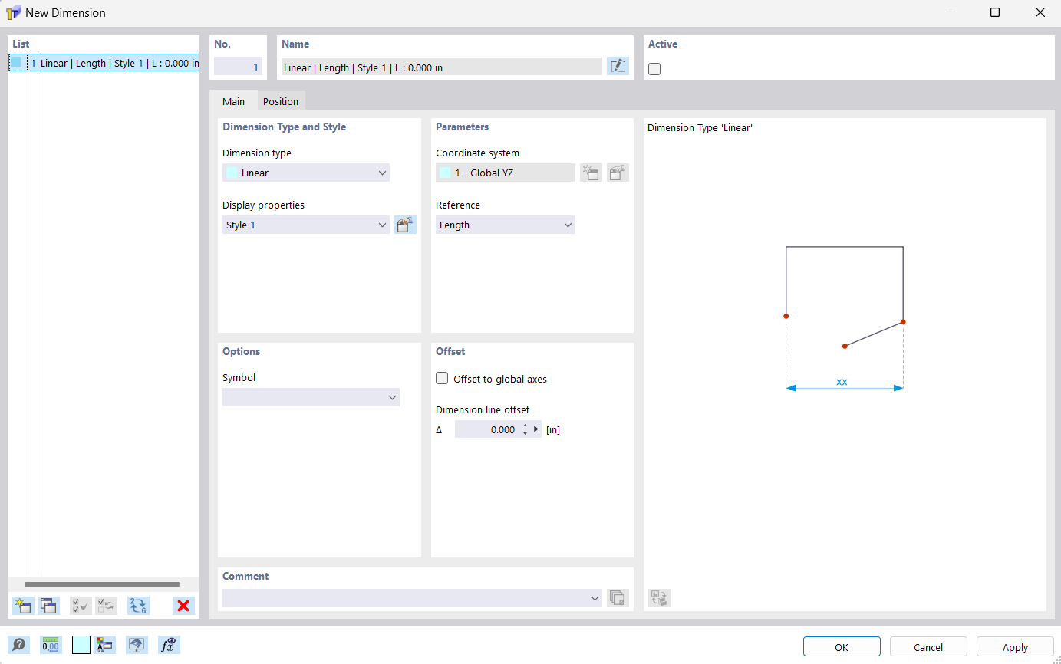Check Offset to global axes
This screenshot has width=1061, height=664.
point(442,378)
